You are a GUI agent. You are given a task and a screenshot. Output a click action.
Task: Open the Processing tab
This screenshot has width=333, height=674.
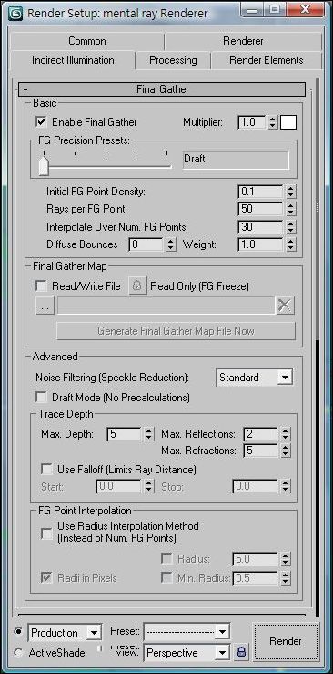click(173, 60)
